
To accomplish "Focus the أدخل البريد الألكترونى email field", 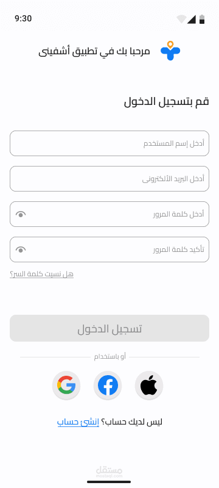I will point(109,179).
